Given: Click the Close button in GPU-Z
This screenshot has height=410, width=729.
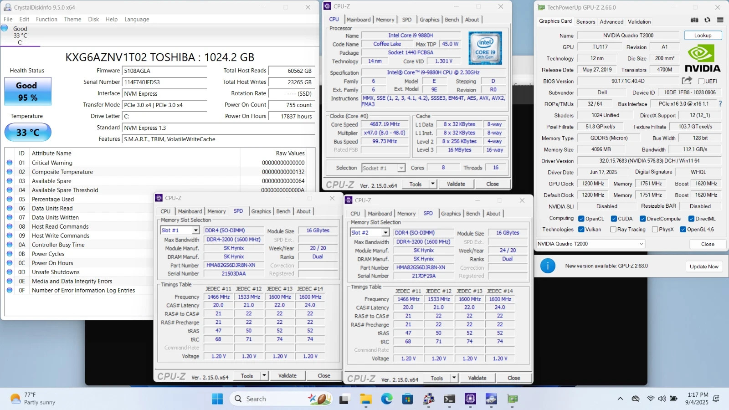Looking at the screenshot, I should tap(708, 244).
